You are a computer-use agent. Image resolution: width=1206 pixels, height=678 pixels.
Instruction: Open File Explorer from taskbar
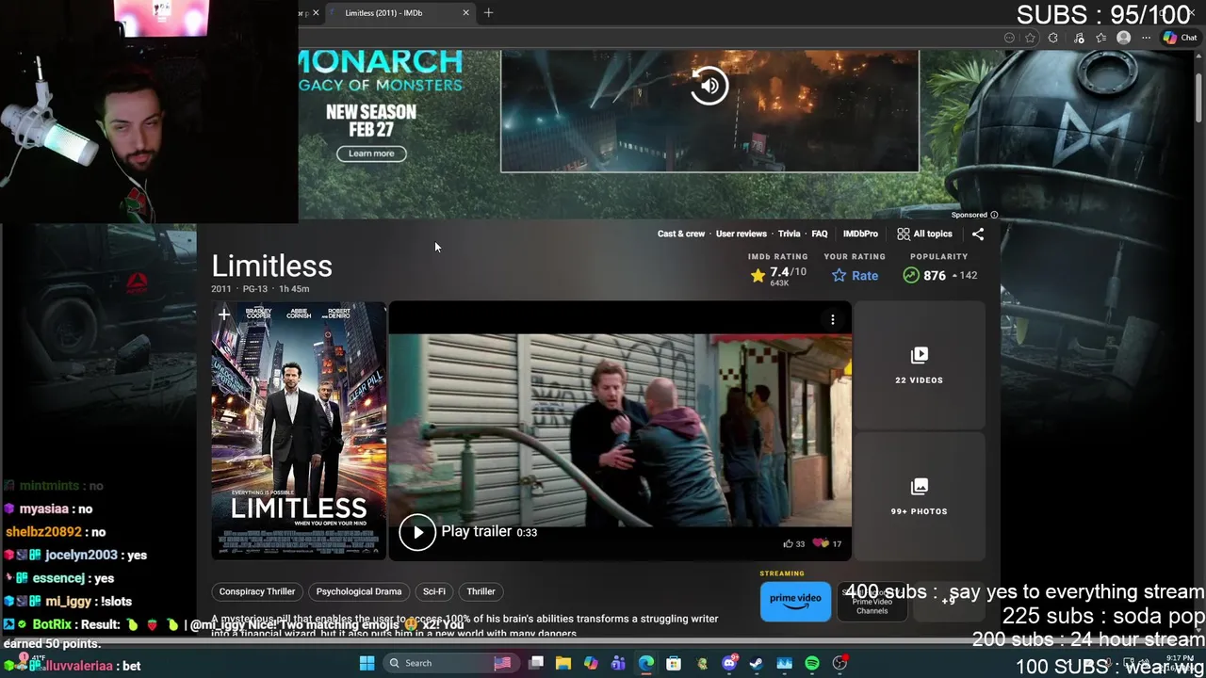click(x=562, y=663)
